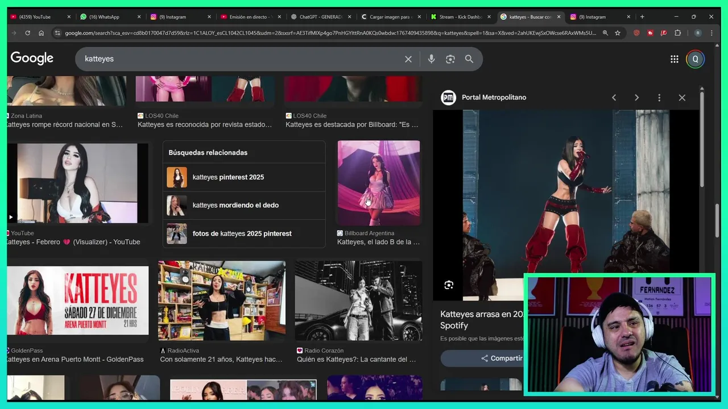Open Katteyes en Arena Puerto Montt result
This screenshot has height=409, width=728.
(75, 360)
